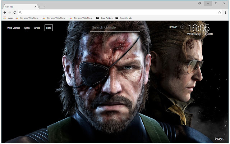Screen dimensions: 230x144
Task: Open the Chrome three-dot menu
Action: [225, 13]
